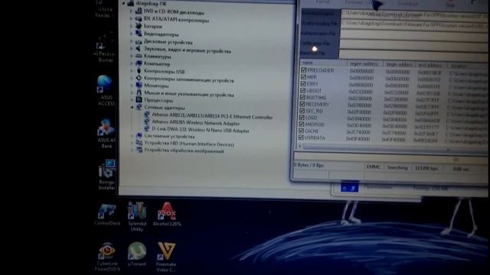490x275 pixels.
Task: Expand the Клавиатуры tree node
Action: click(132, 56)
